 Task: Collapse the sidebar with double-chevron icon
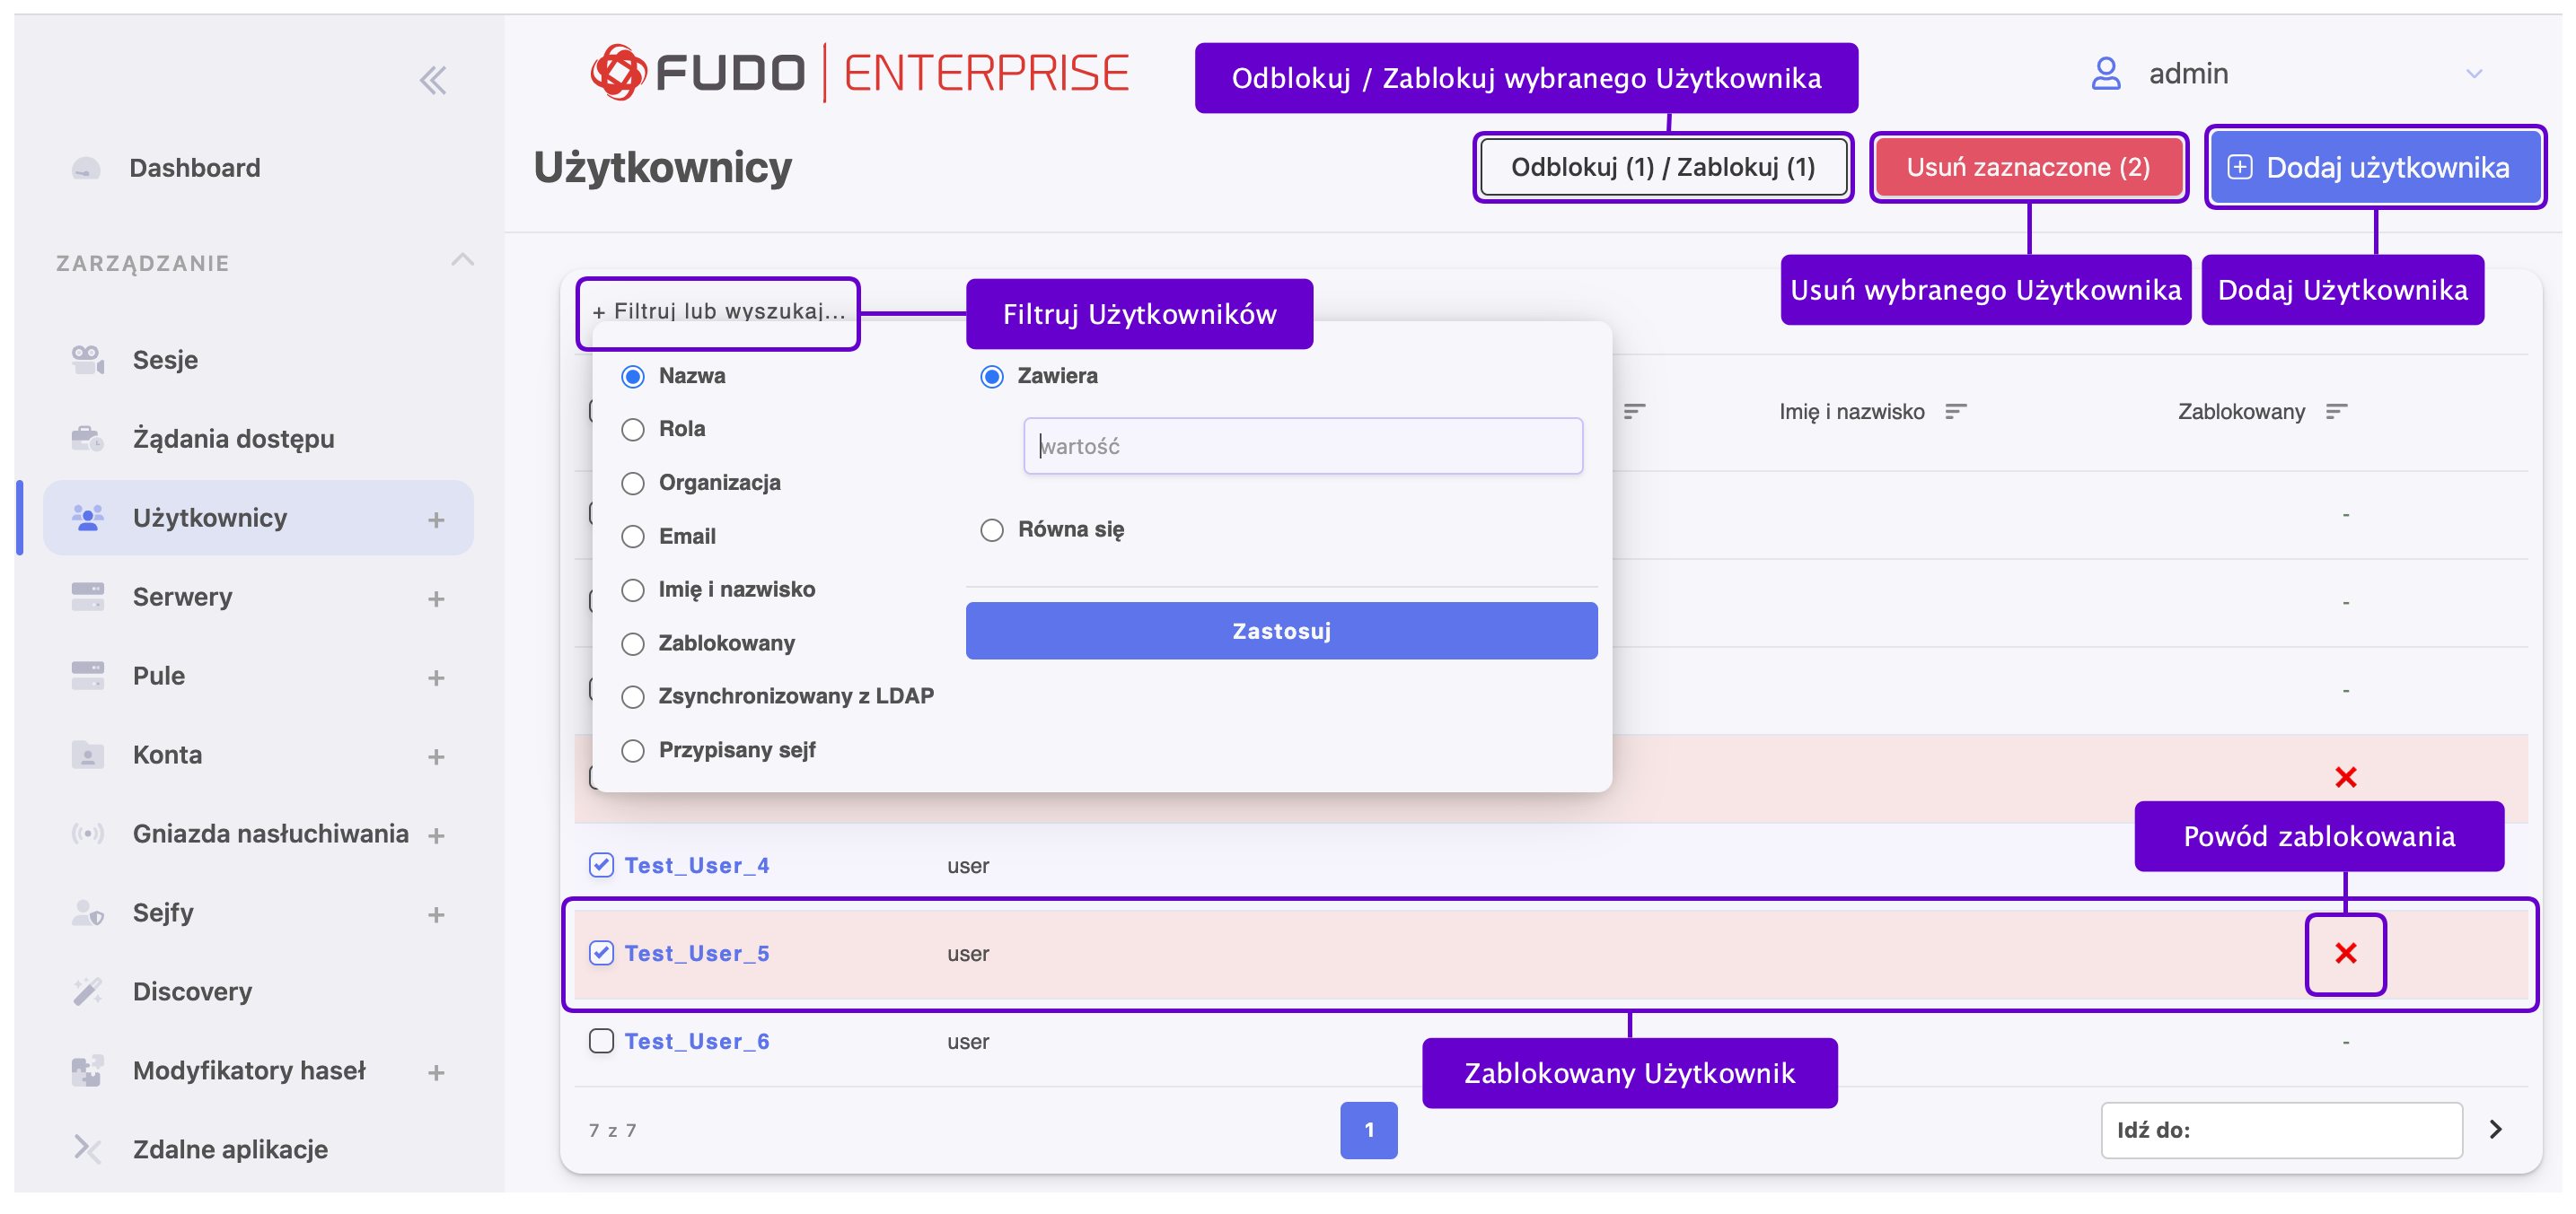432,80
